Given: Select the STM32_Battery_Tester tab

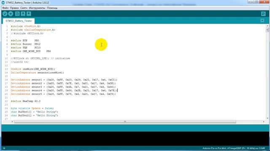Looking at the screenshot, I should pyautogui.click(x=19, y=21).
